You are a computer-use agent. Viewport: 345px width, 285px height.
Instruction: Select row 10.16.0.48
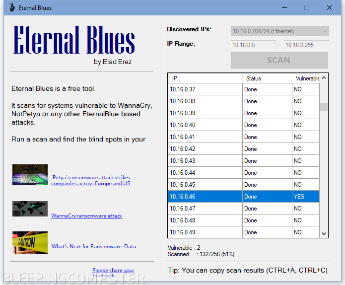(x=244, y=220)
